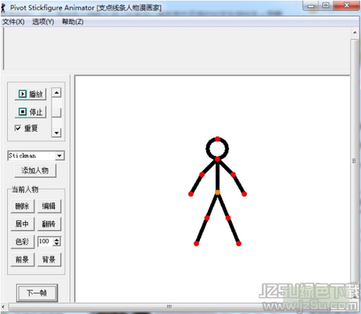Close the Pivot Stickfigure Animator window
Screen dimensions: 361x314
tap(347, 6)
